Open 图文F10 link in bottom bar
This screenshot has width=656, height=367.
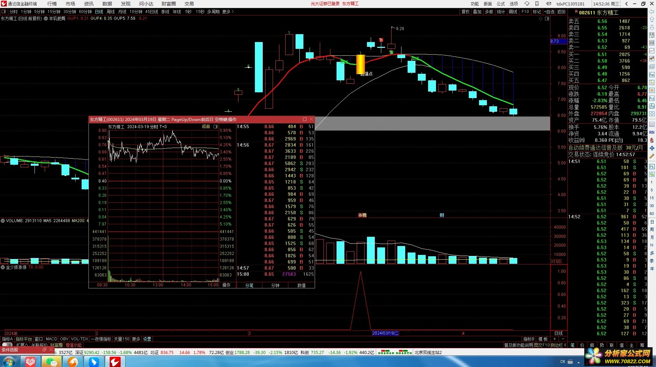(542, 345)
